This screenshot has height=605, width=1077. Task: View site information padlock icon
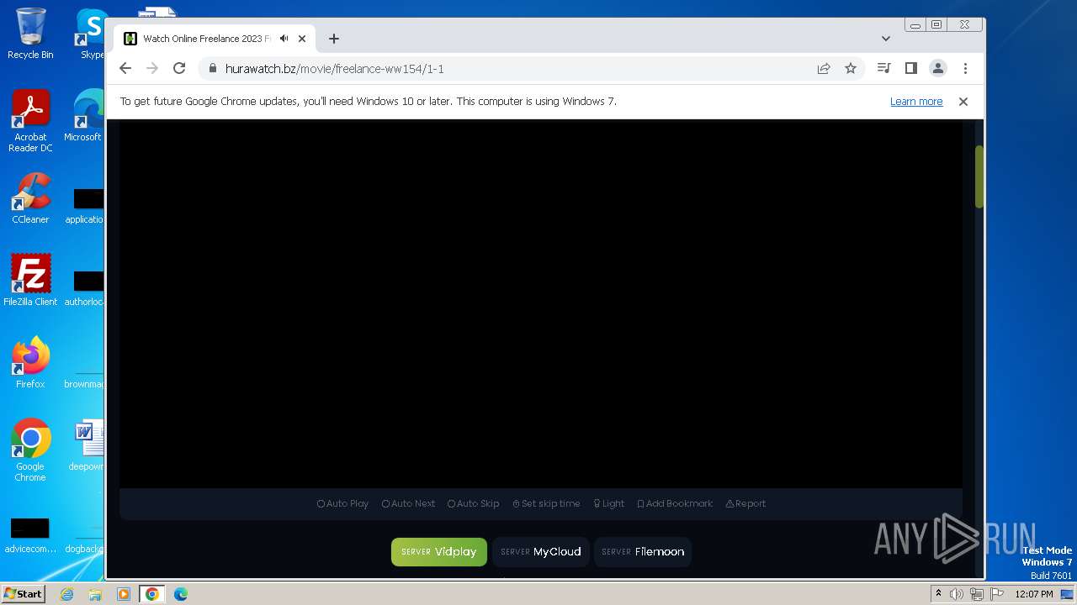click(x=212, y=69)
